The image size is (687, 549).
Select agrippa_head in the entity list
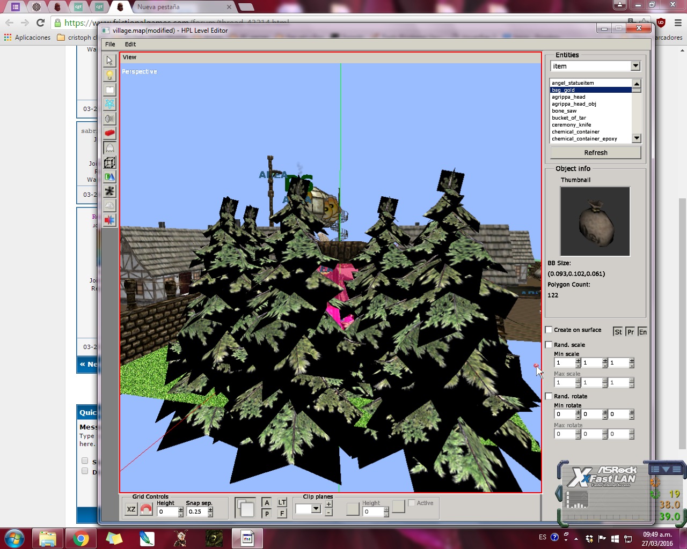(590, 97)
